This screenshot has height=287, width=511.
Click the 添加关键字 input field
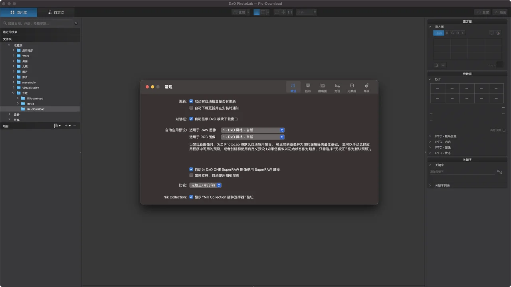(462, 172)
